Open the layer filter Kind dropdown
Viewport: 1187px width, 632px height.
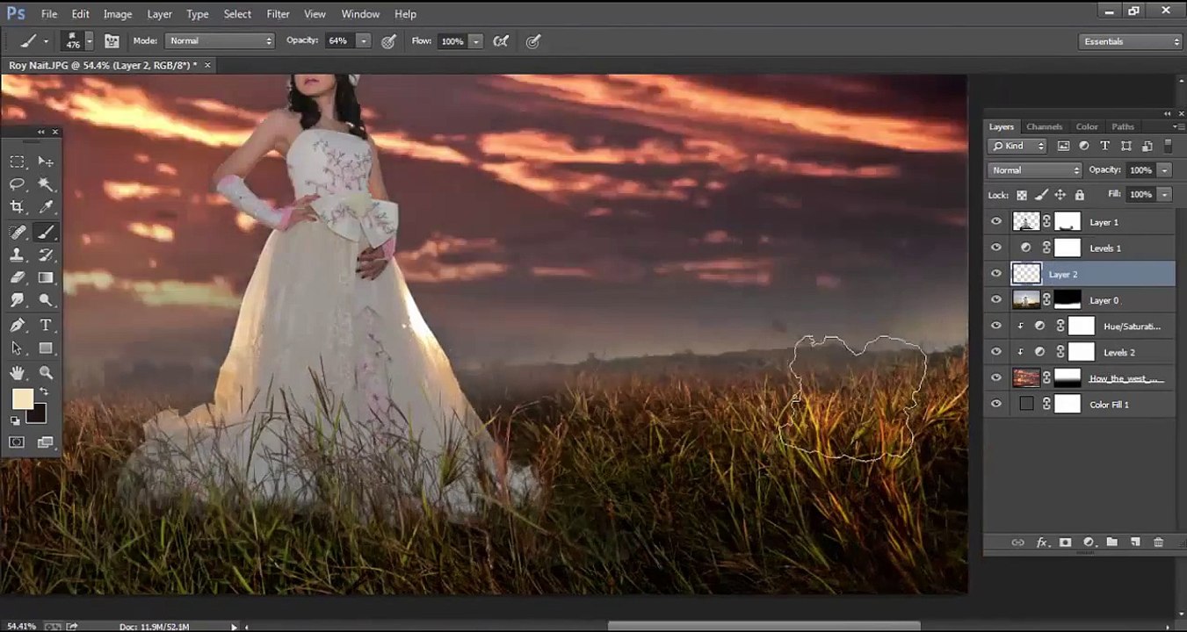(1017, 146)
